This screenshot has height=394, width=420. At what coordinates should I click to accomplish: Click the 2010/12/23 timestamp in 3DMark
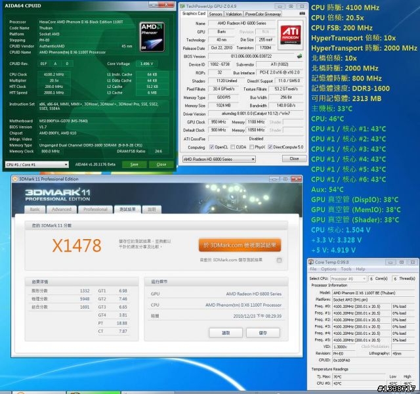(x=257, y=316)
